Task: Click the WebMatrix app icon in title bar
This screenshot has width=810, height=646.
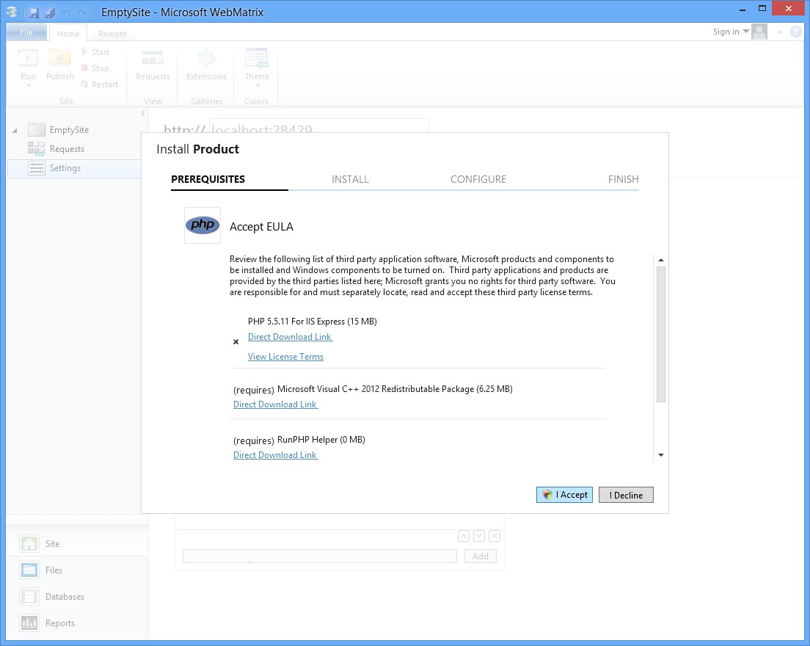Action: point(11,12)
